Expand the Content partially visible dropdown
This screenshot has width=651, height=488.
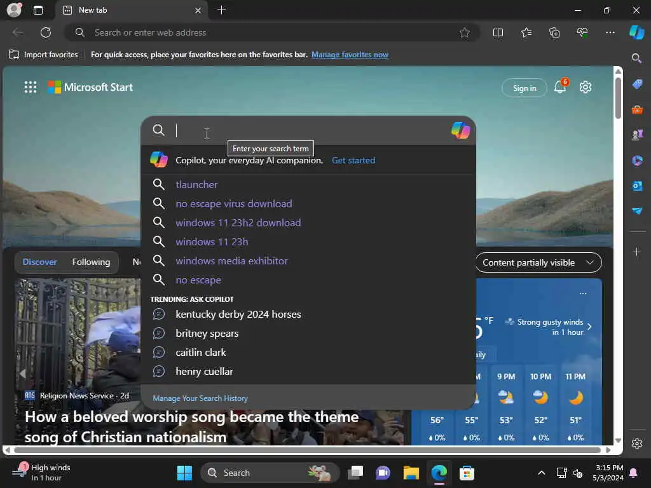pos(538,262)
